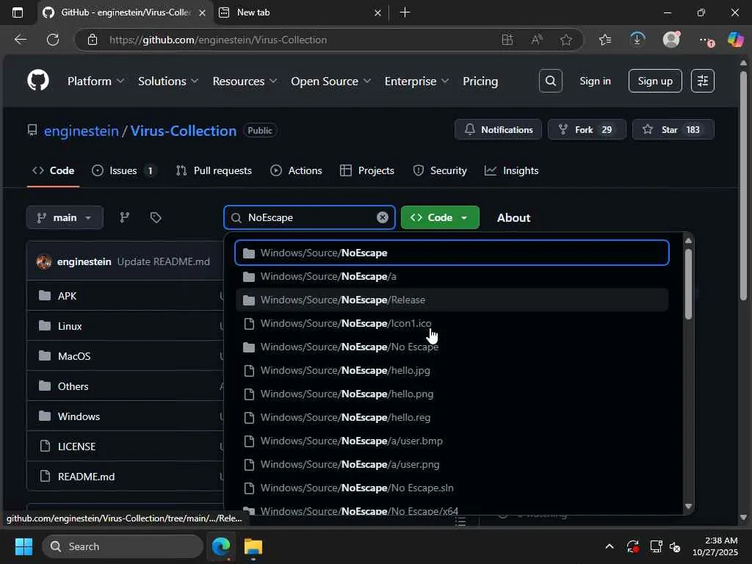
Task: Switch to the Projects tab
Action: pos(367,170)
